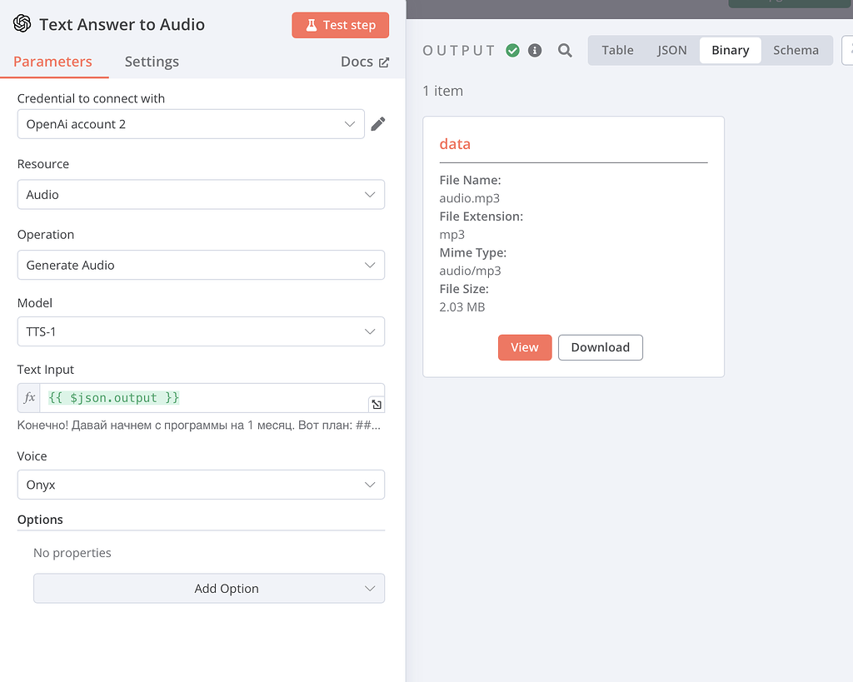Screen dimensions: 853x682
Task: Click the Download button for audio.mp3
Action: [600, 347]
